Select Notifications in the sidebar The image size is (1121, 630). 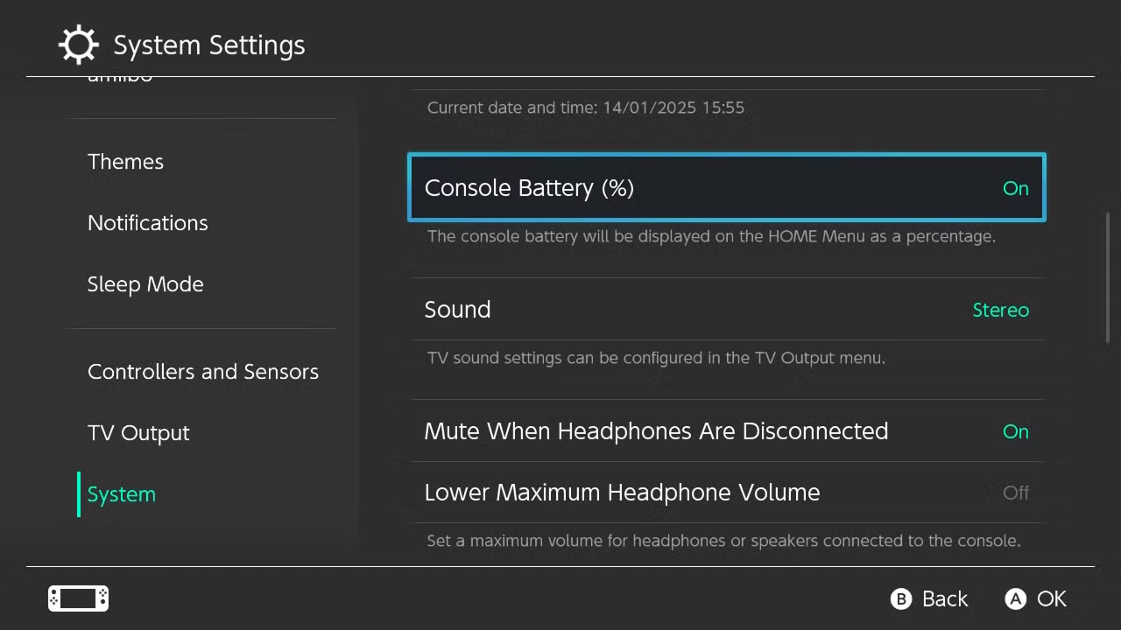pyautogui.click(x=147, y=223)
